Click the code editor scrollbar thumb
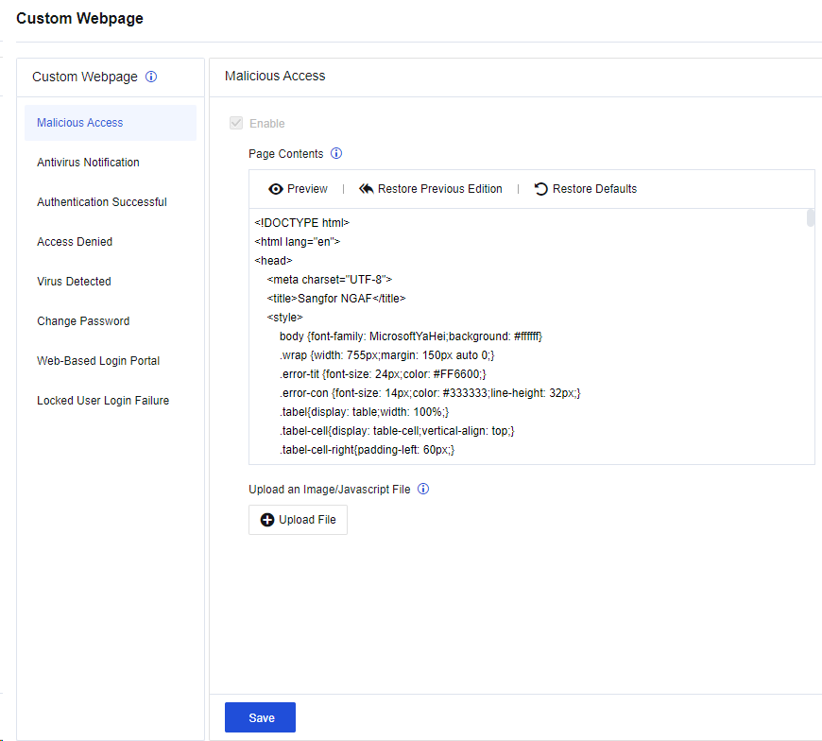The image size is (822, 741). pos(810,218)
